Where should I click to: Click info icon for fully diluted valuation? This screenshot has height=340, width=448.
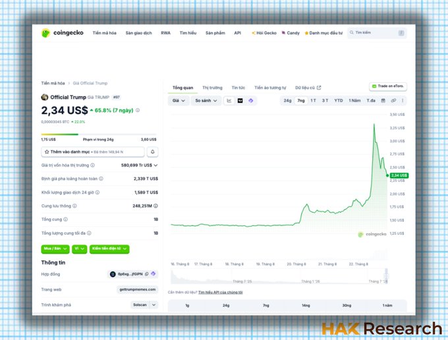tap(101, 179)
